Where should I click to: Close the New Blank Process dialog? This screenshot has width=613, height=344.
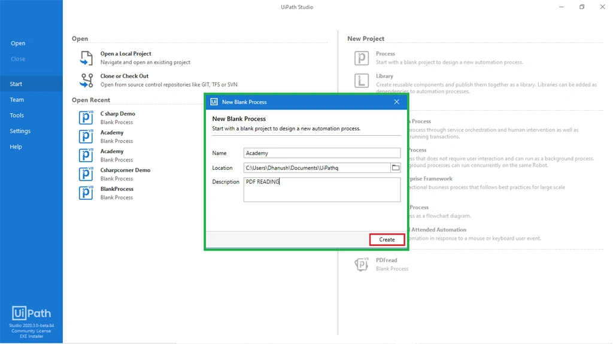(x=396, y=102)
